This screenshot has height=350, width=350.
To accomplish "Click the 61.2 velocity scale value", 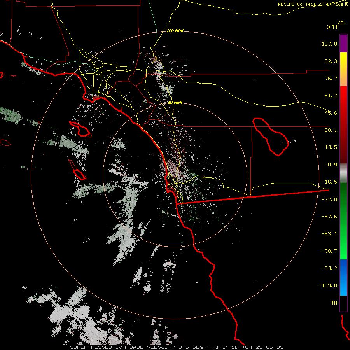I will pyautogui.click(x=331, y=96).
